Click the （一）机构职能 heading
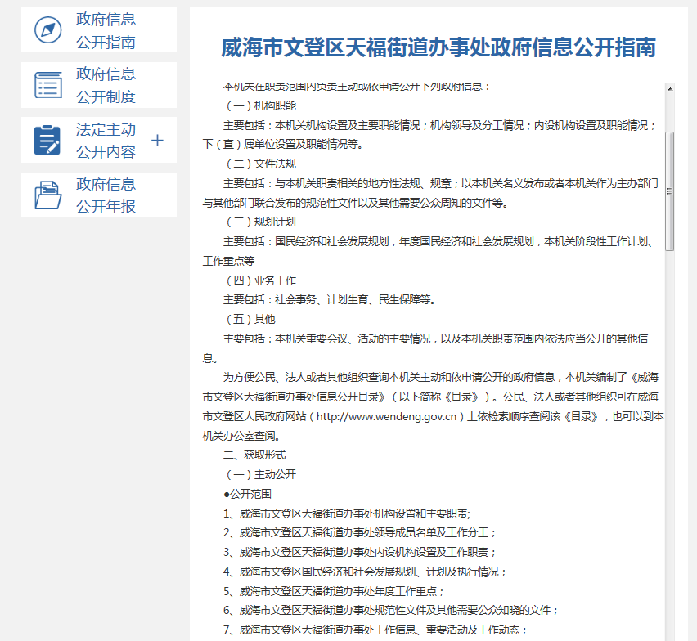 tap(259, 105)
